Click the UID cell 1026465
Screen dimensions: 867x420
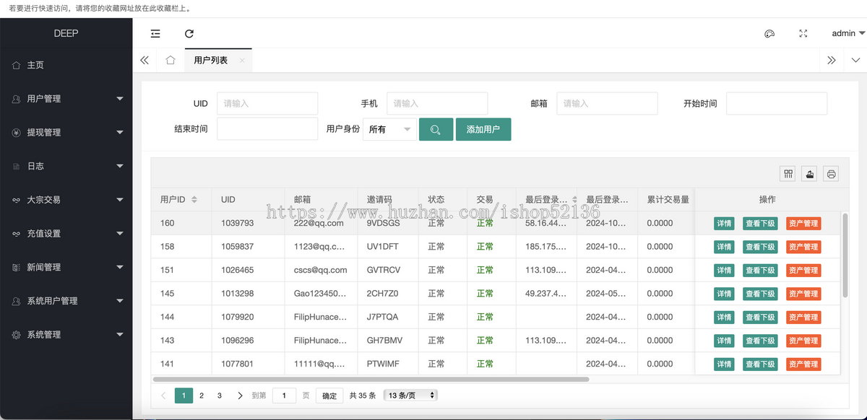pos(238,270)
